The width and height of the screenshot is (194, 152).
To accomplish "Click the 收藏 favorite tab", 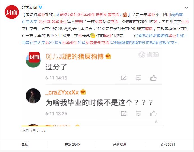I will 24,144.
